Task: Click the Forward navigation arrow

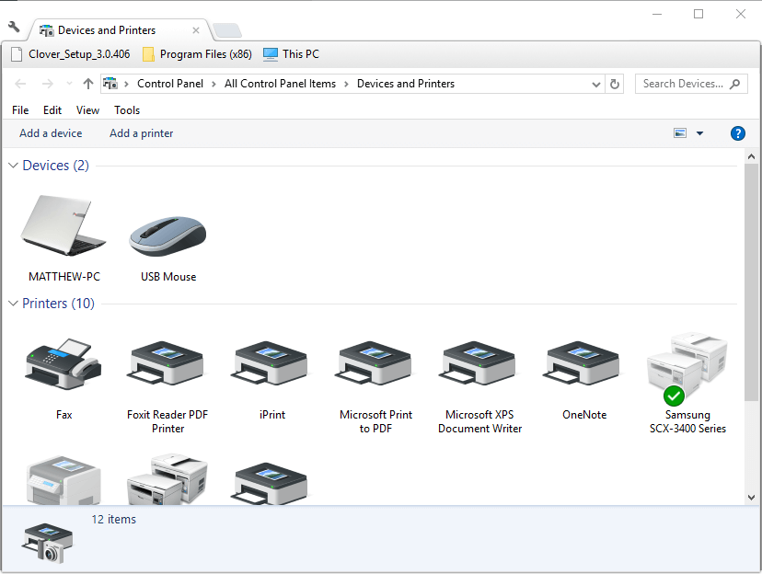Action: pyautogui.click(x=48, y=84)
